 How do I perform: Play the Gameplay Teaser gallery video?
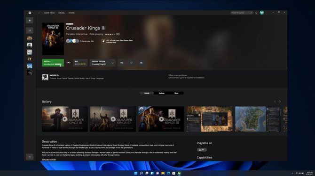click(113, 119)
